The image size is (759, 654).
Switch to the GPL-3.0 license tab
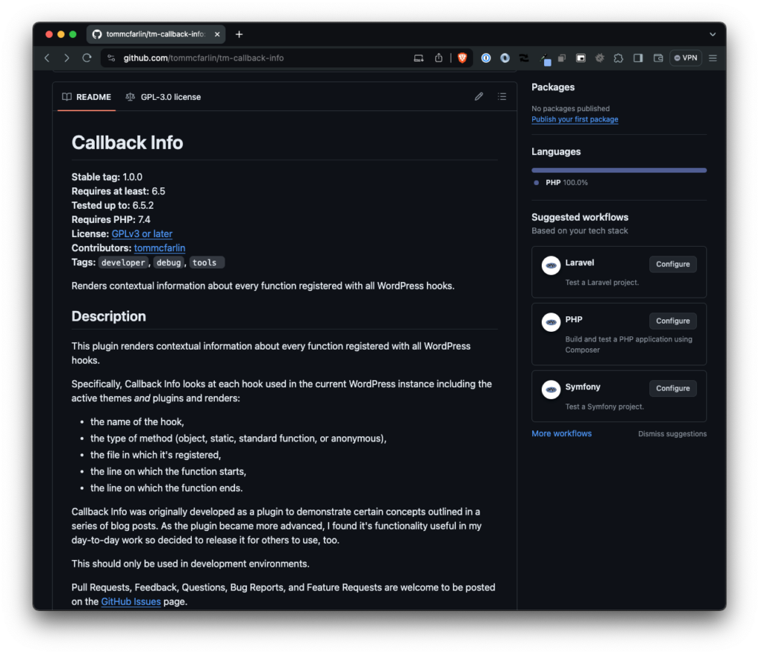click(163, 97)
